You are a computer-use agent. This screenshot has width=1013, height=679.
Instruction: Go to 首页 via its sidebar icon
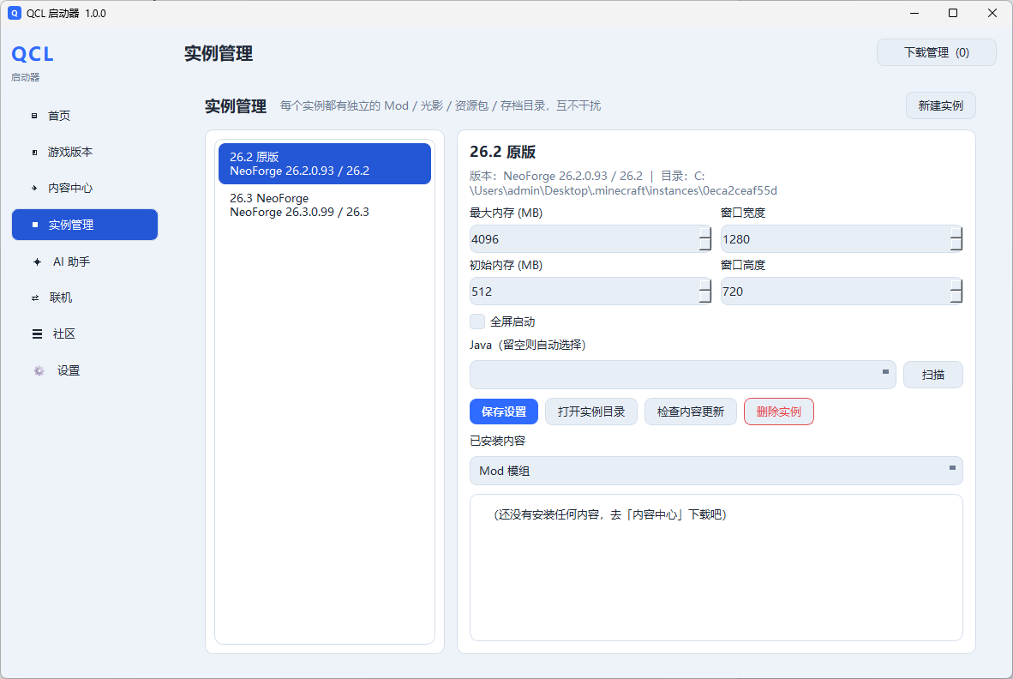click(34, 116)
